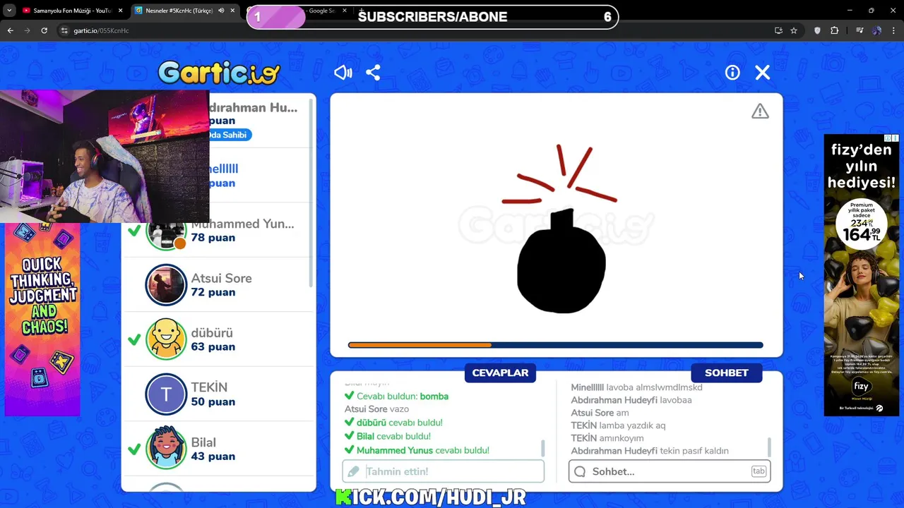Image resolution: width=904 pixels, height=508 pixels.
Task: Open the share room icon
Action: (x=374, y=73)
